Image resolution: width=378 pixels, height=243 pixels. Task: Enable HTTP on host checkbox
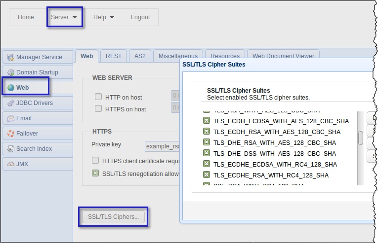coord(98,97)
